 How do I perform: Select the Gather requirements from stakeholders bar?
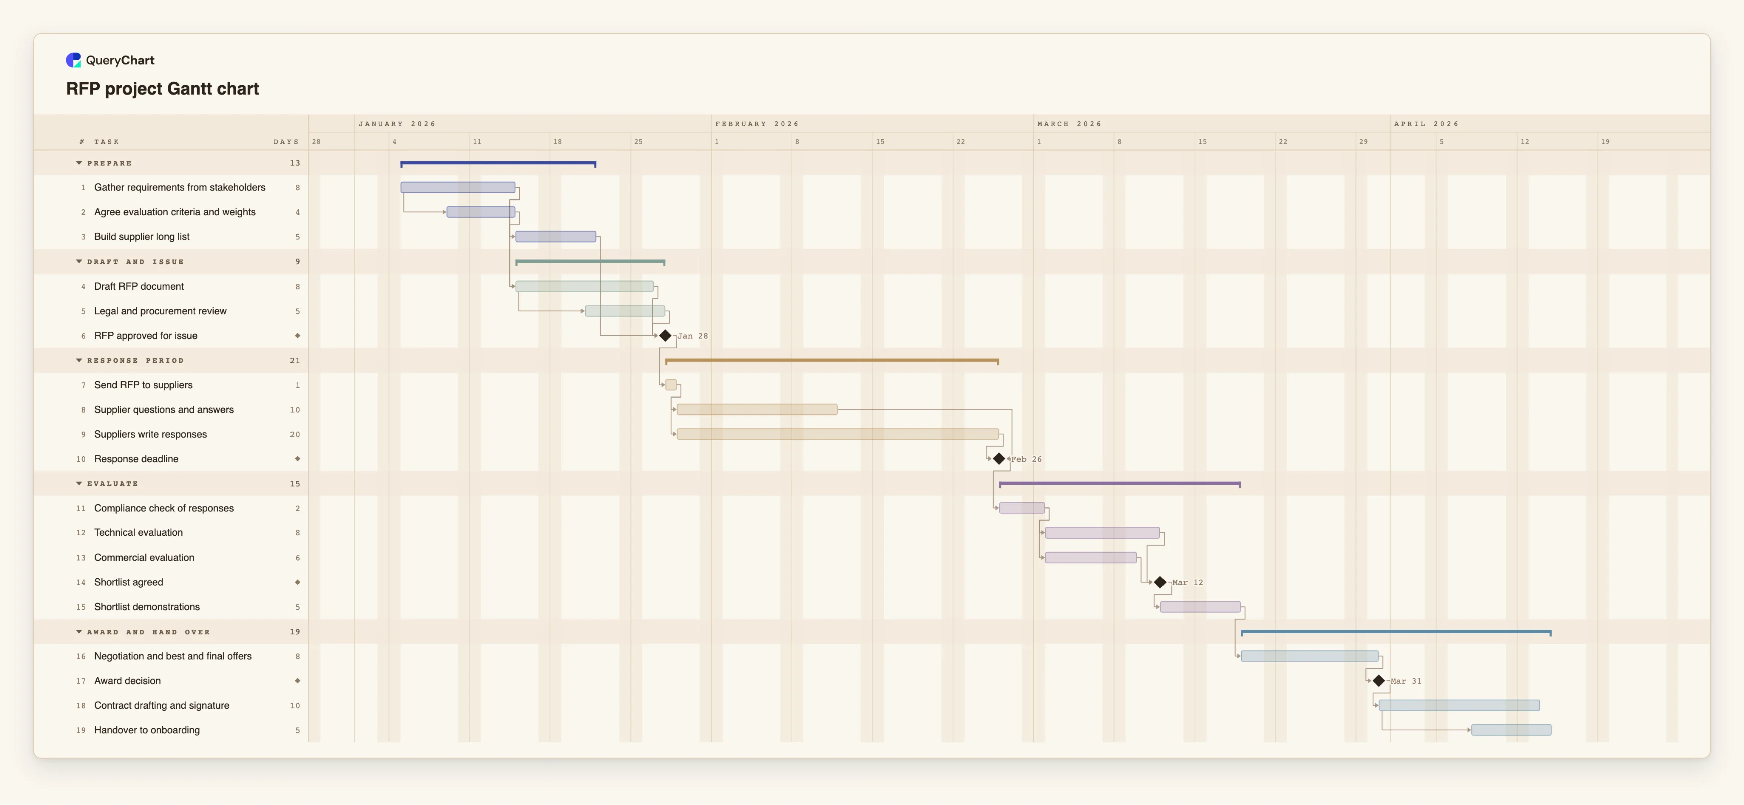[x=458, y=187]
